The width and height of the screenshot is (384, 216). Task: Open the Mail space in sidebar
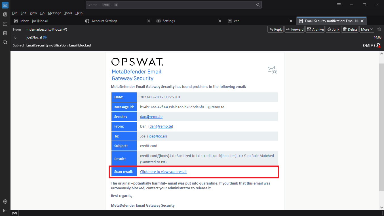[5, 5]
